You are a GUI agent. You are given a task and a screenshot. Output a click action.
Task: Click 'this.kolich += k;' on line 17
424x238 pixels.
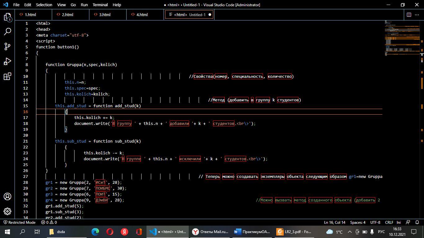[x=94, y=117]
